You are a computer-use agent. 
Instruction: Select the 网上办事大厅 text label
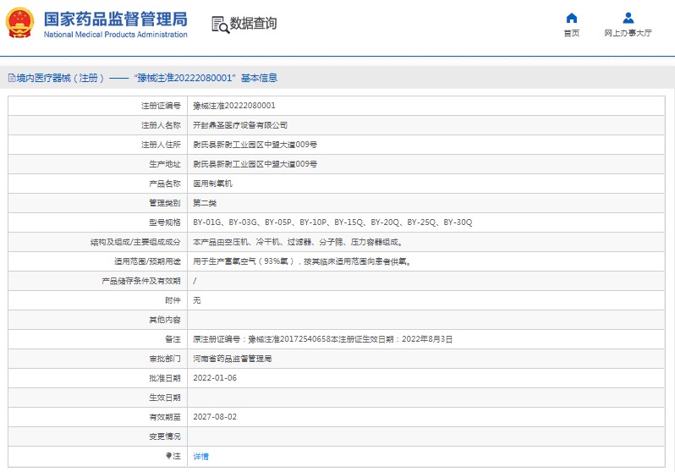(x=628, y=33)
